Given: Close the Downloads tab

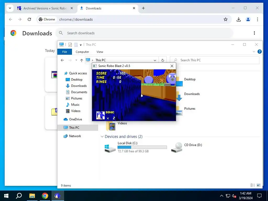Looking at the screenshot, I should [x=134, y=8].
